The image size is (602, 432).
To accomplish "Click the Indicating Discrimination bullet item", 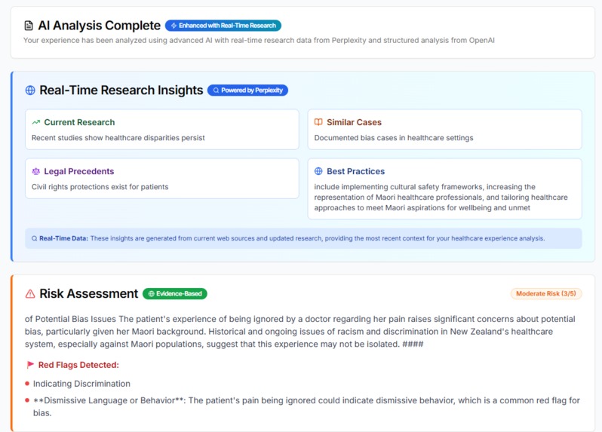I will (x=81, y=384).
